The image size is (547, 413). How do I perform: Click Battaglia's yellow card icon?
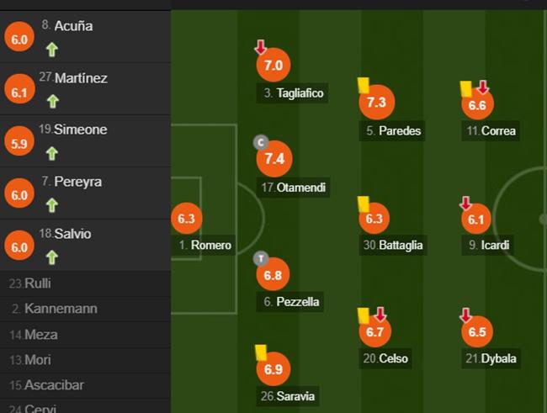364,204
